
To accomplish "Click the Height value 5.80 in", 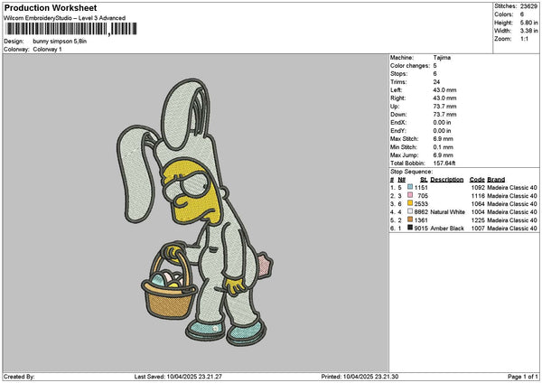I will point(528,23).
